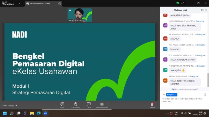Open the Everyone recipient dropdown

(172, 95)
